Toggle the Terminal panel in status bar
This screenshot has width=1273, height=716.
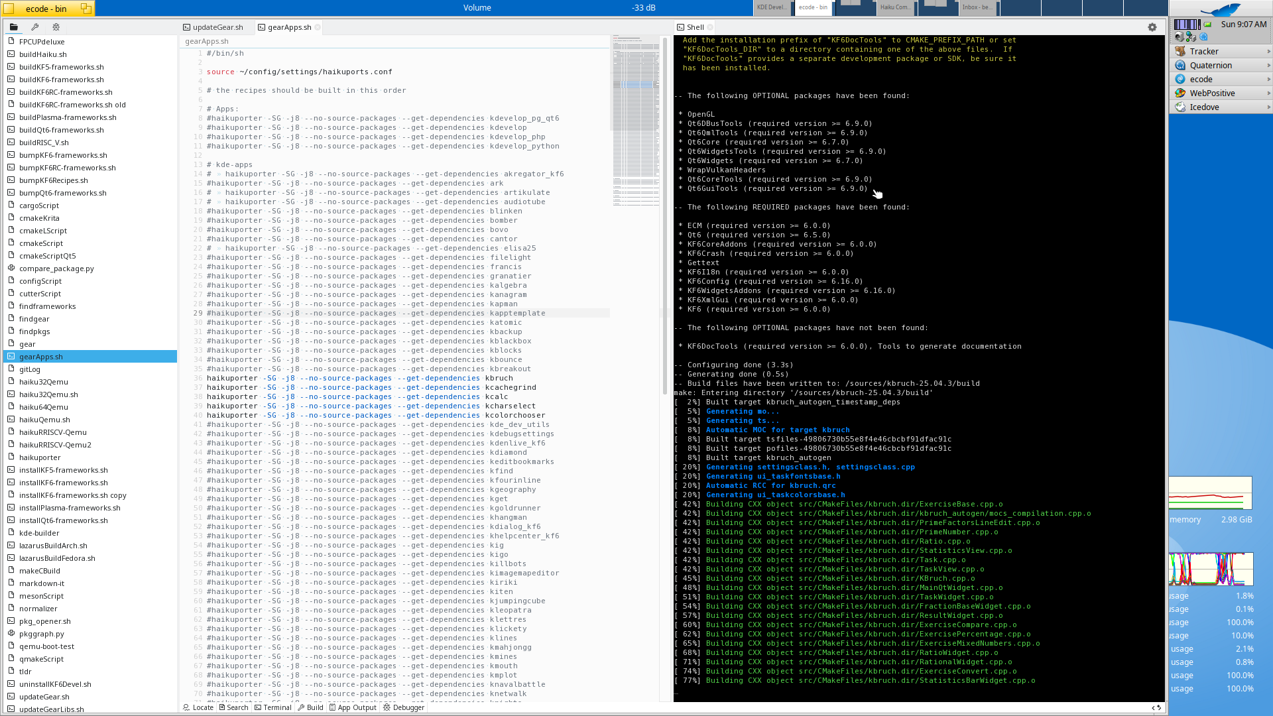(273, 707)
